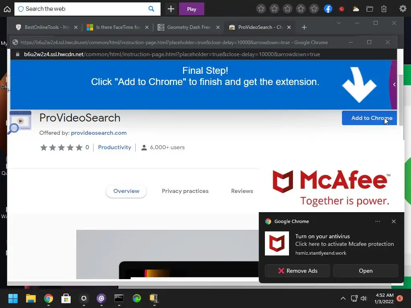Click the McAfee banner advertisement
This screenshot has height=308, width=411.
tap(331, 188)
